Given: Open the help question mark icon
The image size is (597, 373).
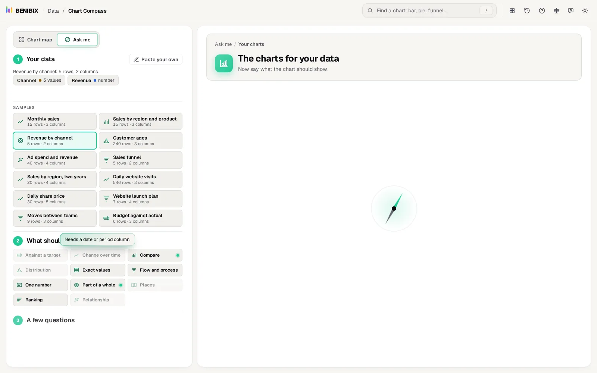Looking at the screenshot, I should (x=542, y=11).
